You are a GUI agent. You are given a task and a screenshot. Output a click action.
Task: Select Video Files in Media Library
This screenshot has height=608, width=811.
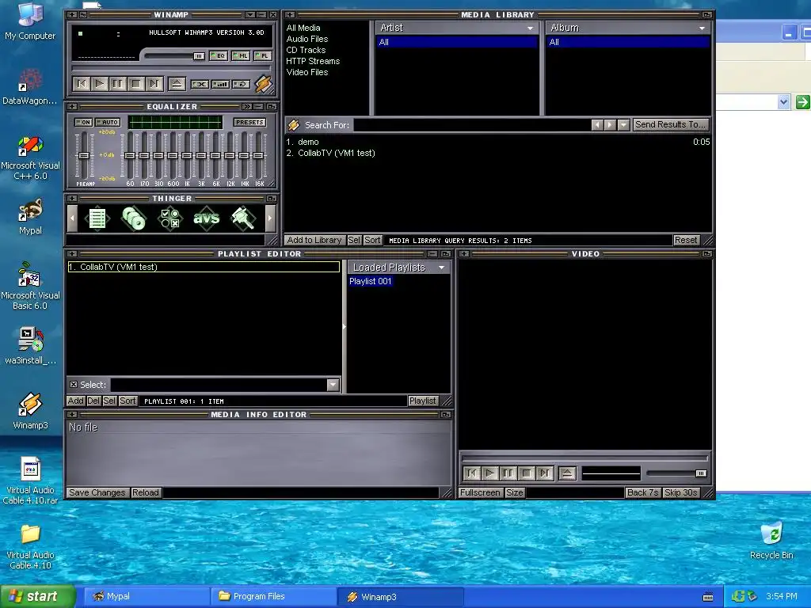(x=307, y=72)
